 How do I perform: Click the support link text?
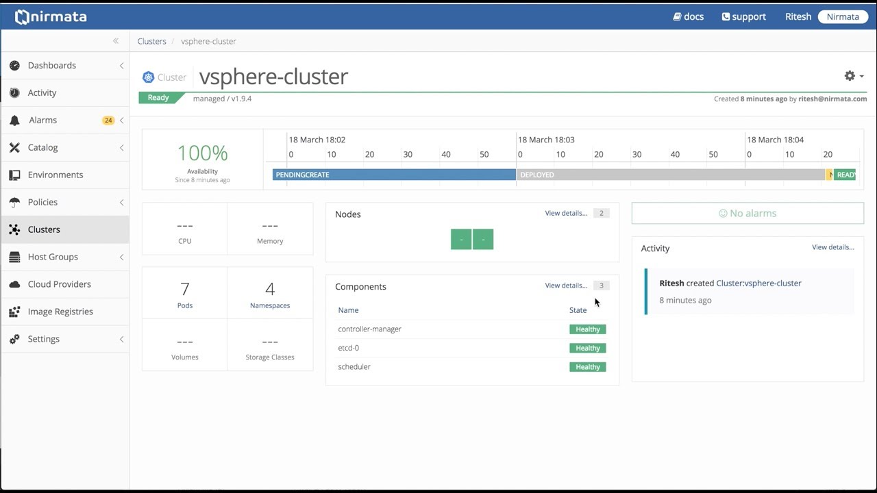point(749,16)
